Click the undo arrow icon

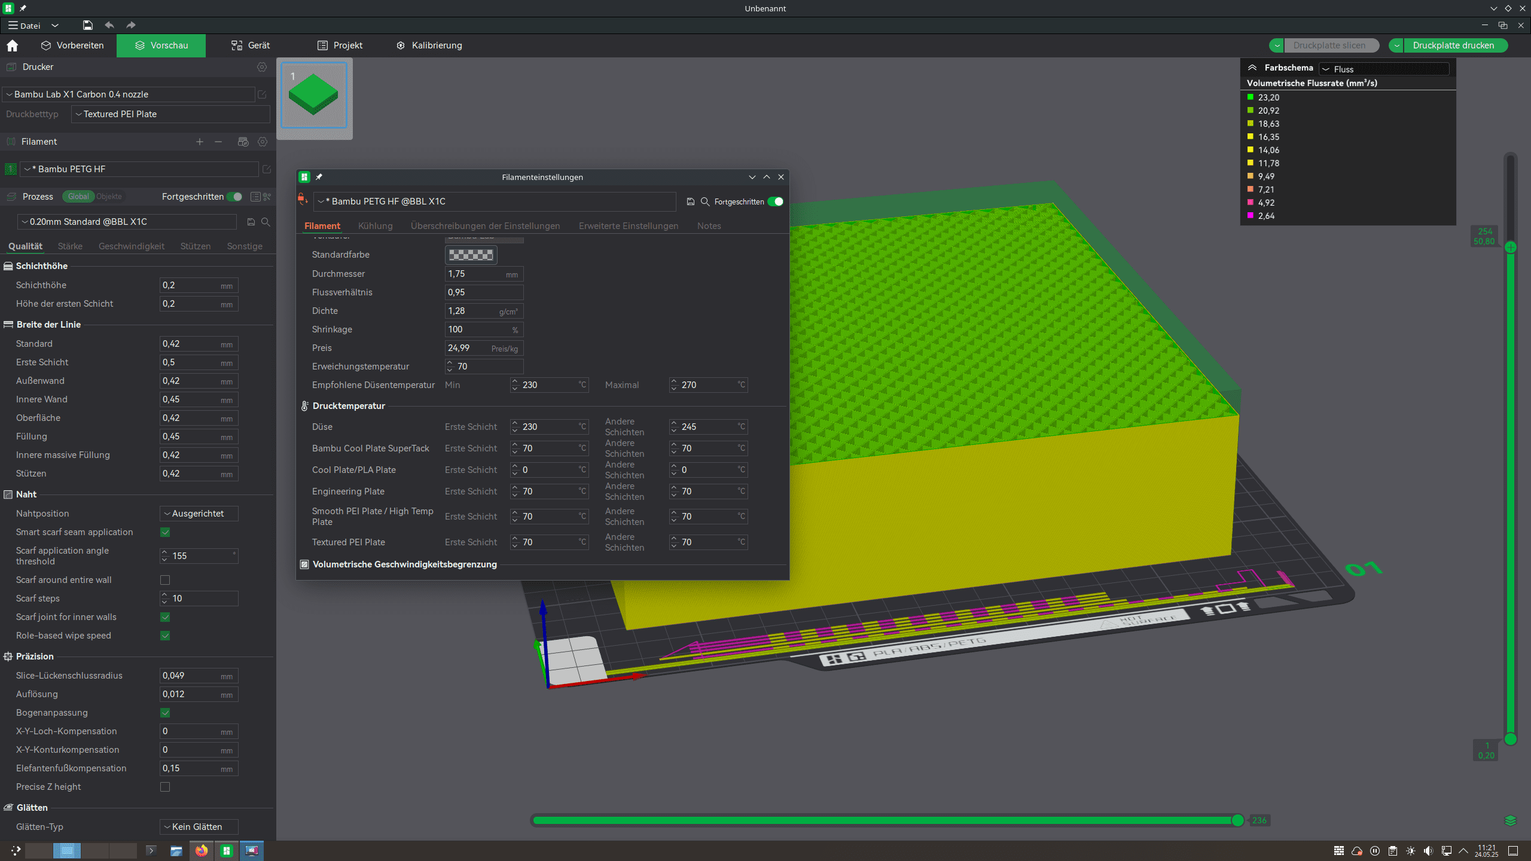click(x=109, y=25)
